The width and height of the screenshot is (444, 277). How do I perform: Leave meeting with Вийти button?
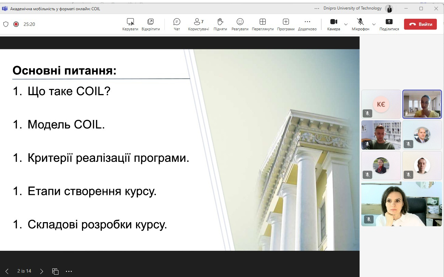420,24
